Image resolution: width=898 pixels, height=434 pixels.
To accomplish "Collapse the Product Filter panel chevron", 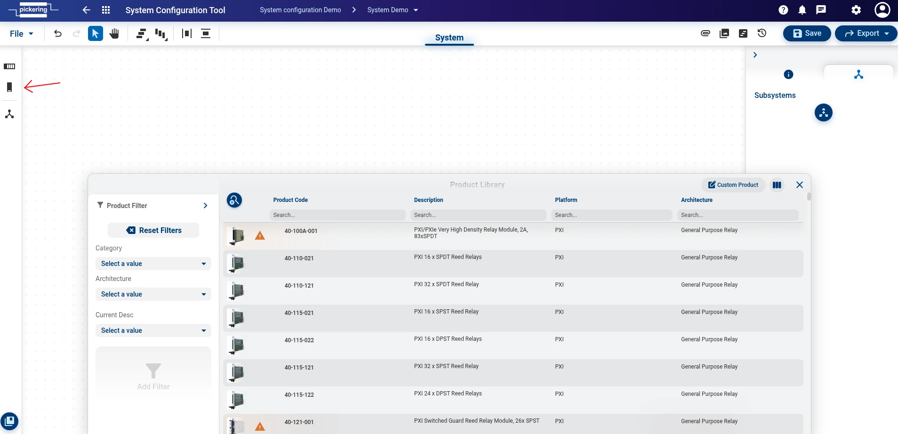I will coord(205,206).
